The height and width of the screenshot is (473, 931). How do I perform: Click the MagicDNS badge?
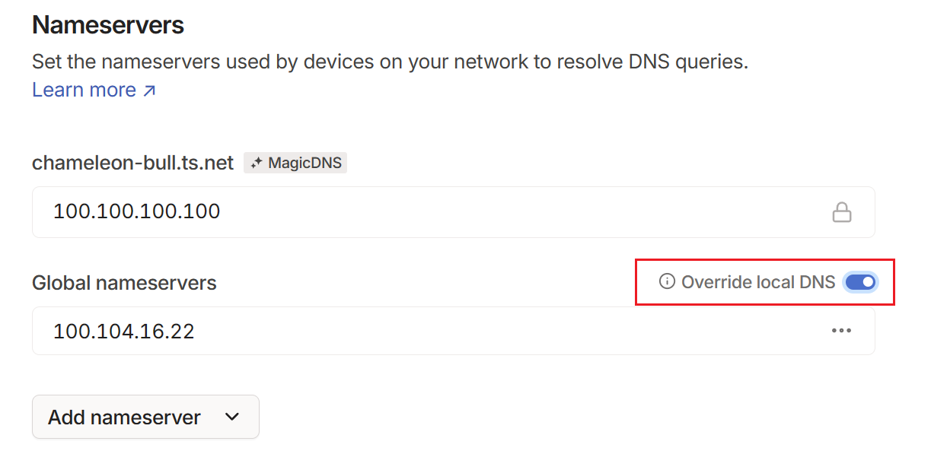(x=295, y=163)
